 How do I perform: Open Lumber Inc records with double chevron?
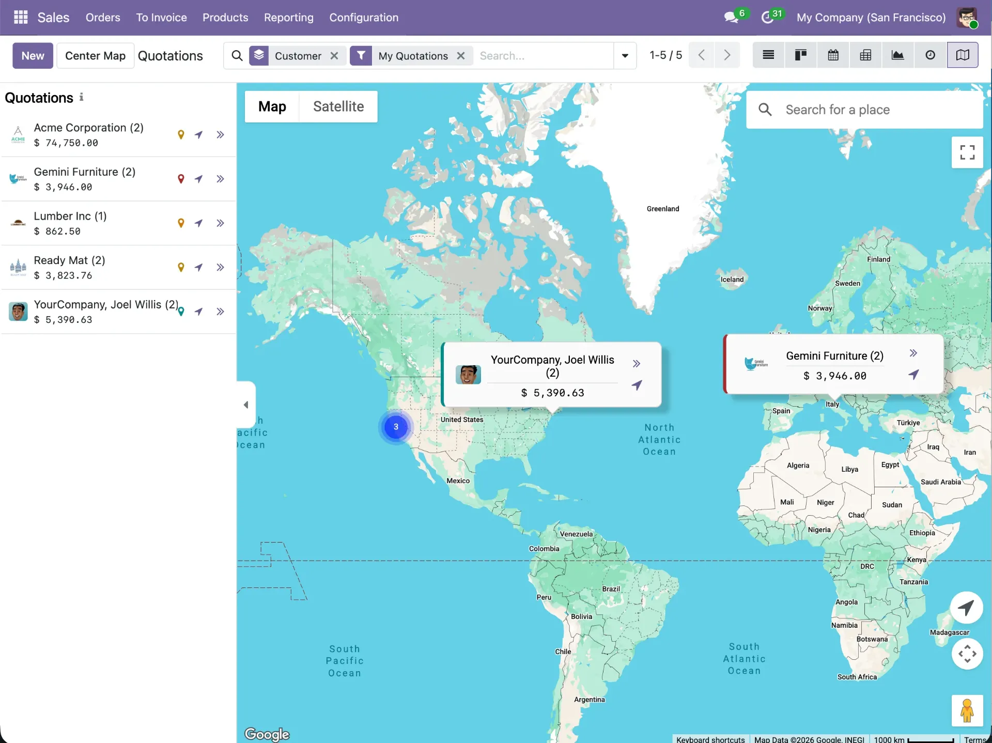point(220,223)
